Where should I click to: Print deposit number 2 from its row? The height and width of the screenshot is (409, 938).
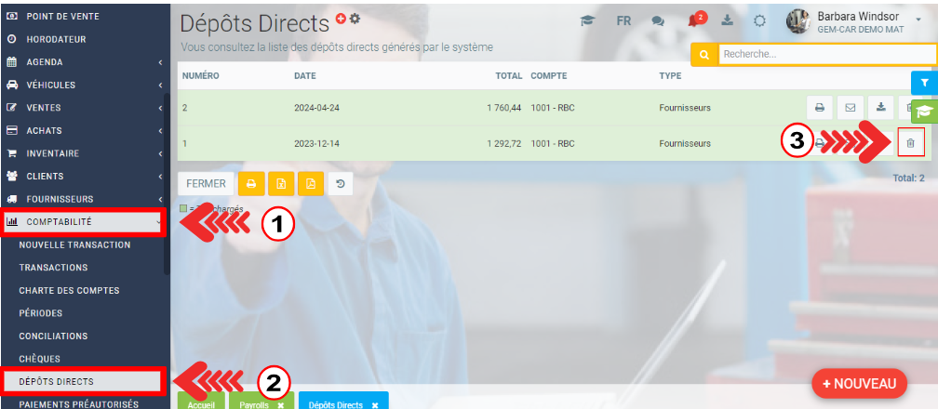pyautogui.click(x=820, y=108)
